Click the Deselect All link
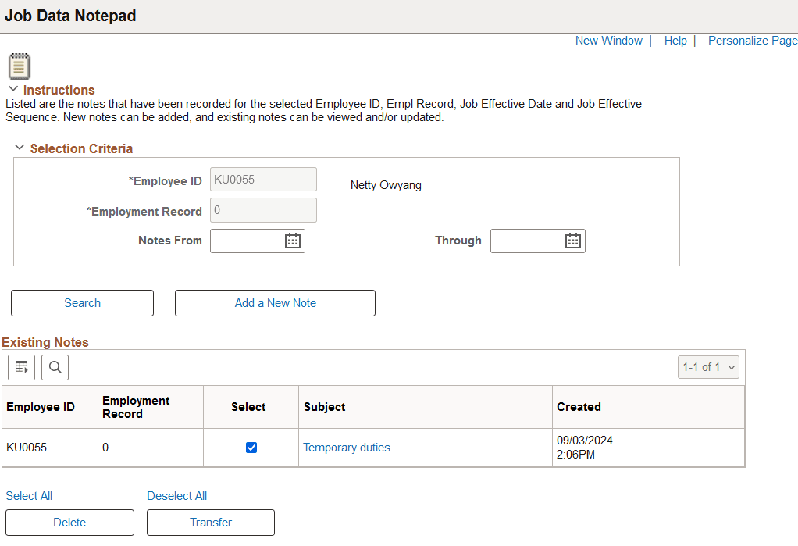Screen dimensions: 798x546 [x=176, y=496]
